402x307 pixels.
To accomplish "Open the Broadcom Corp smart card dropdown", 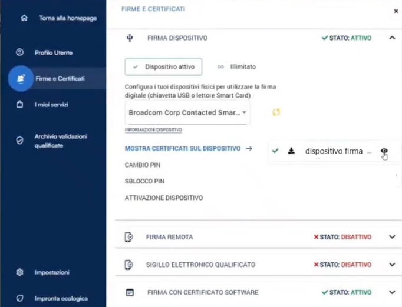I will (x=187, y=112).
